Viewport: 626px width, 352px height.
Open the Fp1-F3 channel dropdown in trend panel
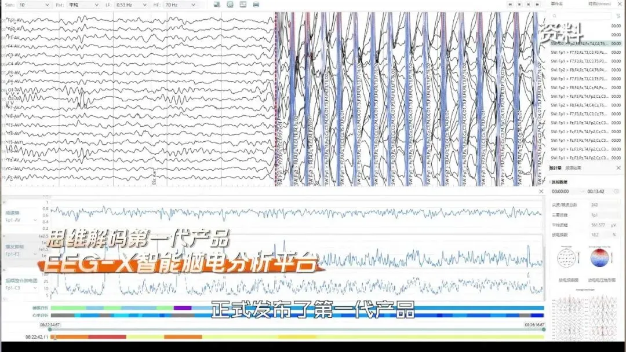coord(21,254)
